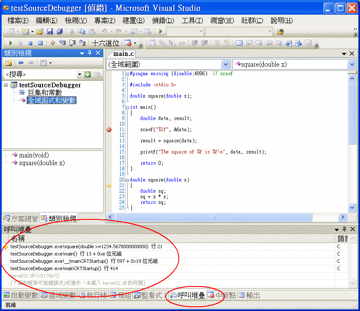Viewport: 360px width, 311px height.
Task: Open the 工具(T) menu
Action: click(192, 21)
